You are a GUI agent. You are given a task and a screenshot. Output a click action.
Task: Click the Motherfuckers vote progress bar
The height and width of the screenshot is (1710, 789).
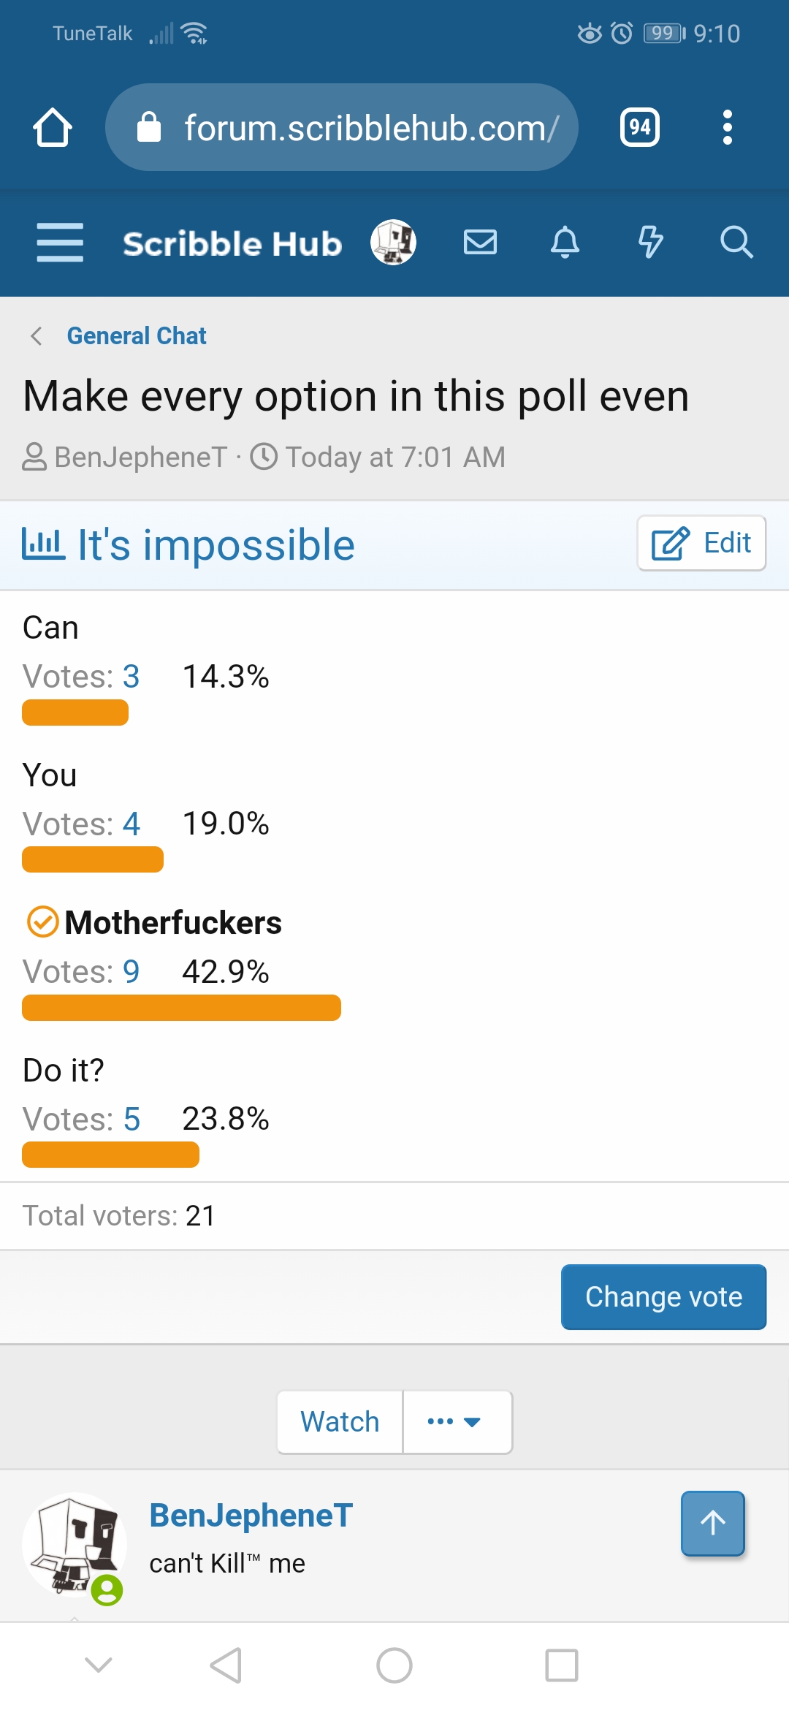pos(181,1008)
